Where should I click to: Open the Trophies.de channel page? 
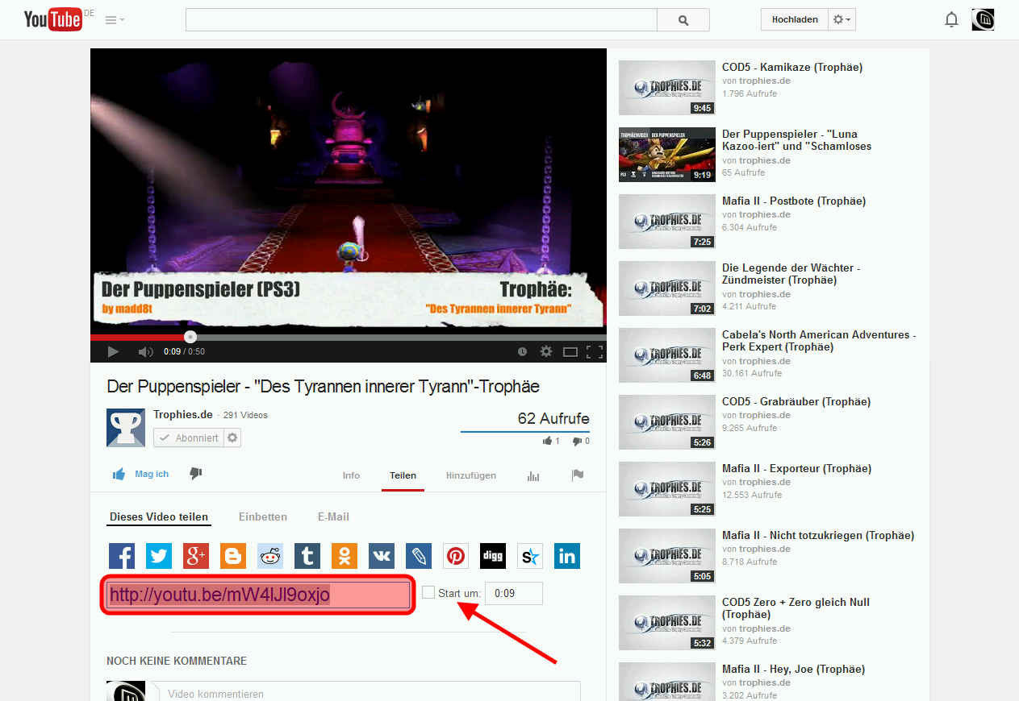(x=185, y=414)
